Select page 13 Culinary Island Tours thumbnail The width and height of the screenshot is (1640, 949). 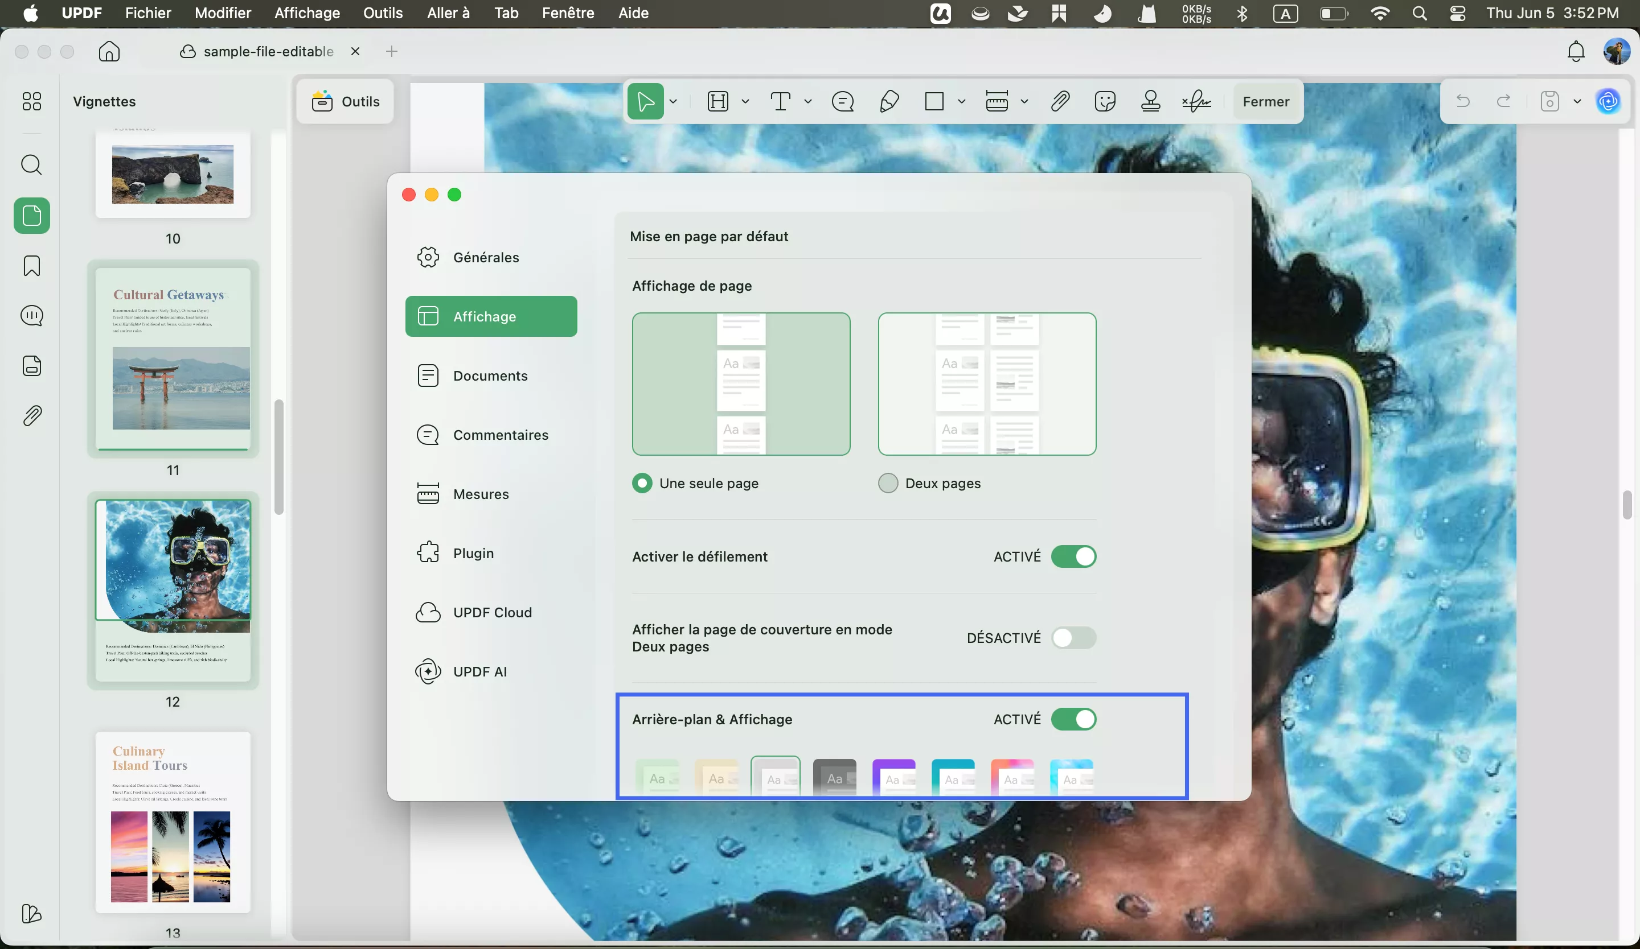click(x=173, y=822)
